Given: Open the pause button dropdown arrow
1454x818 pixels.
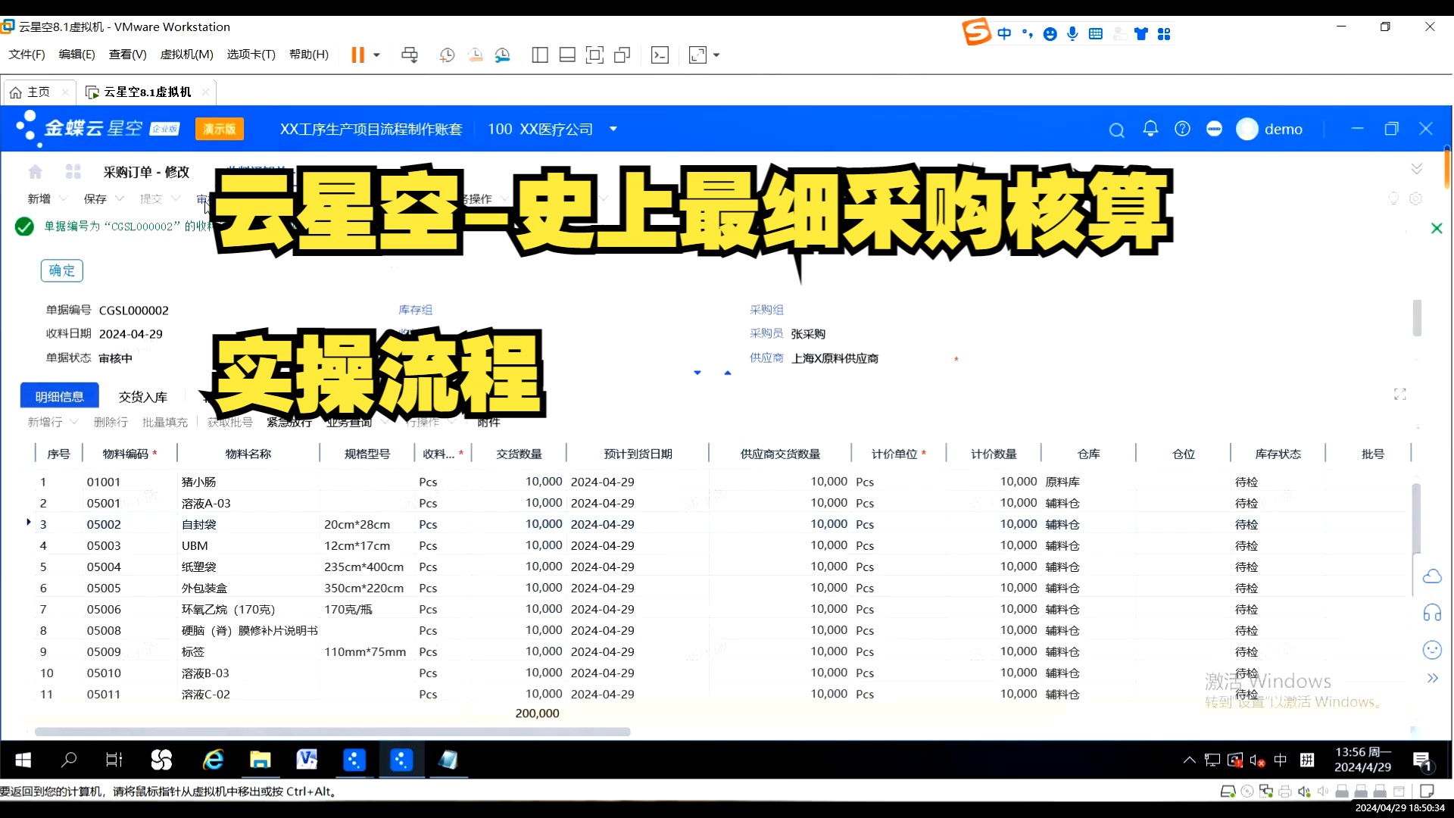Looking at the screenshot, I should [x=376, y=55].
